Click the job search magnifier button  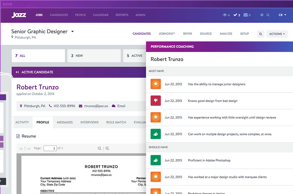click(260, 34)
